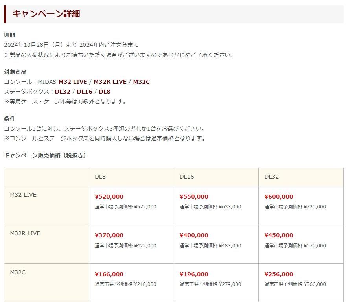Click the コンソール1台に対し condition line

[x=105, y=129]
